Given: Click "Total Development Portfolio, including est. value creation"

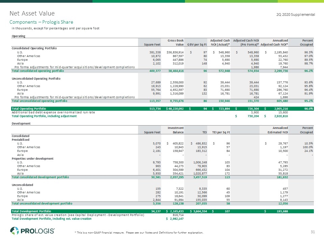Looking at the screenshot, I should (51, 219).
